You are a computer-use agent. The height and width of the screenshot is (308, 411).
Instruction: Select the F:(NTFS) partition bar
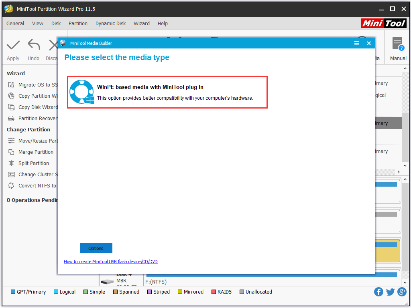click(x=271, y=274)
